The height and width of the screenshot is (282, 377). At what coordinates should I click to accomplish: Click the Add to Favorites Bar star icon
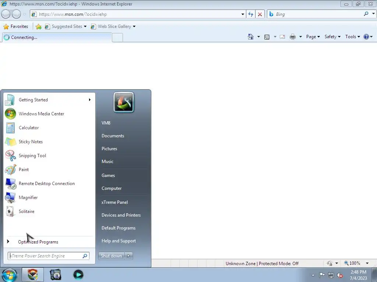tap(38, 26)
